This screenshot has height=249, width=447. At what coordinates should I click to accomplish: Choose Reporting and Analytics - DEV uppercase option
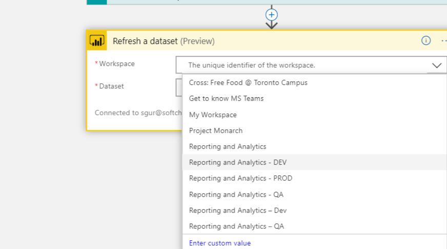238,162
